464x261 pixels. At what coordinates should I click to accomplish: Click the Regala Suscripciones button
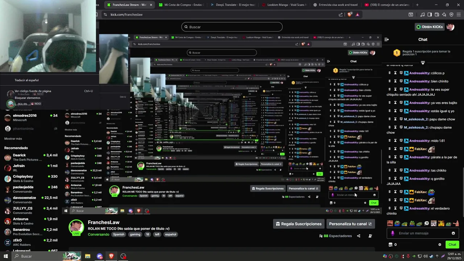pos(299,224)
